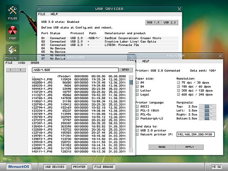Click the MenuetOS start button
228x171 pixels.
(x=19, y=167)
